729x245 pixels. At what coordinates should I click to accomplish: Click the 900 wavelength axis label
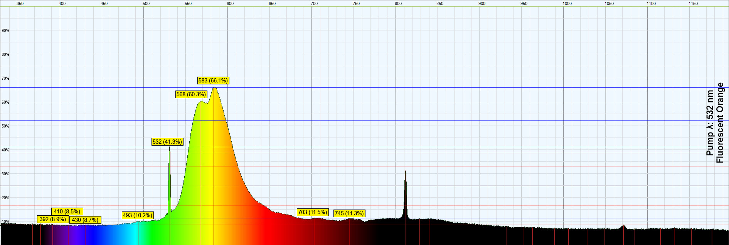(x=482, y=3)
